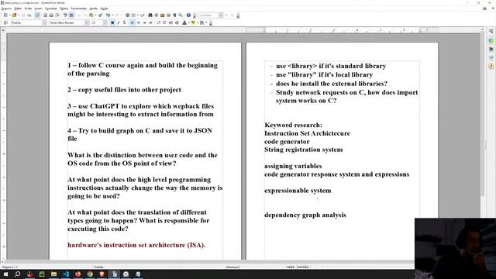This screenshot has height=279, width=496.
Task: Click the Help icon in toolbar
Action: (188, 15)
